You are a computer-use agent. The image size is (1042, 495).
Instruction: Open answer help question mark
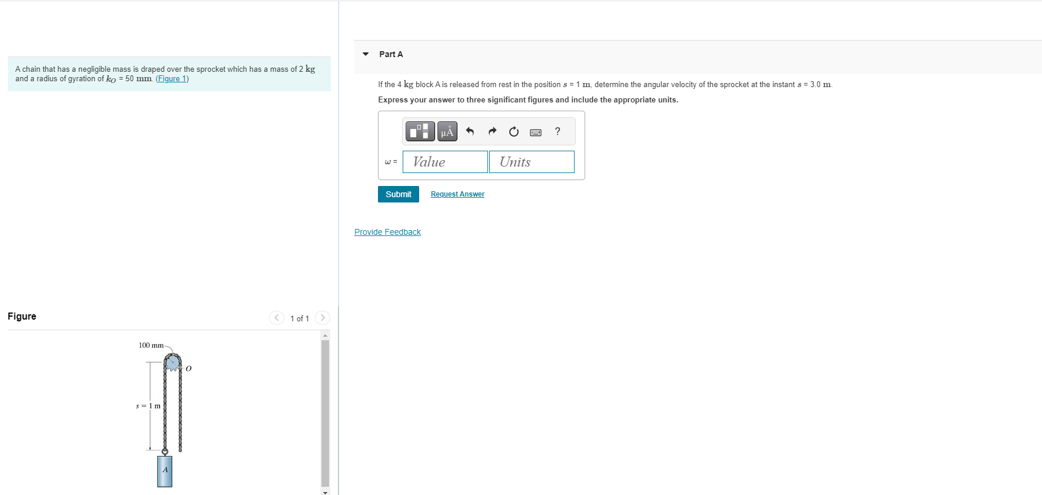point(557,131)
